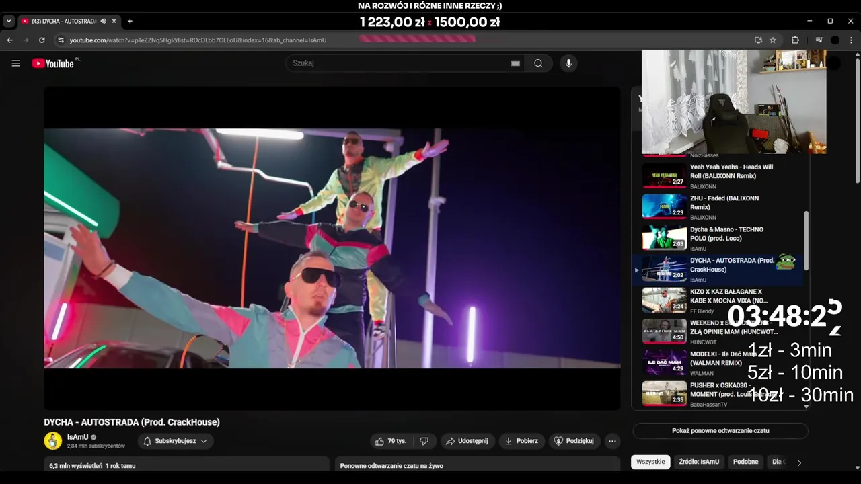Image resolution: width=861 pixels, height=484 pixels.
Task: Open the browser extensions puzzle icon
Action: [795, 40]
